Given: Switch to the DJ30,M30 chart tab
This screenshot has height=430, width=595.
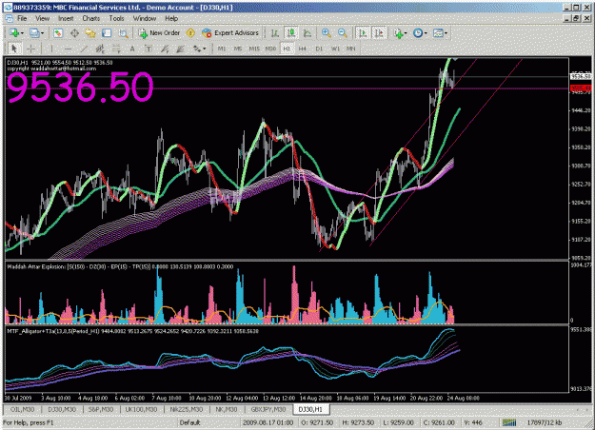Looking at the screenshot, I should (62, 409).
